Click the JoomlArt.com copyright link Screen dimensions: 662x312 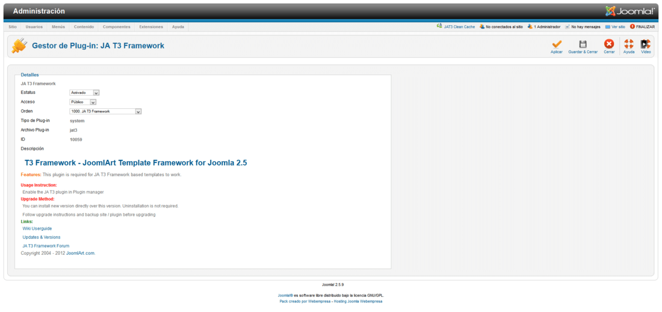click(x=80, y=254)
